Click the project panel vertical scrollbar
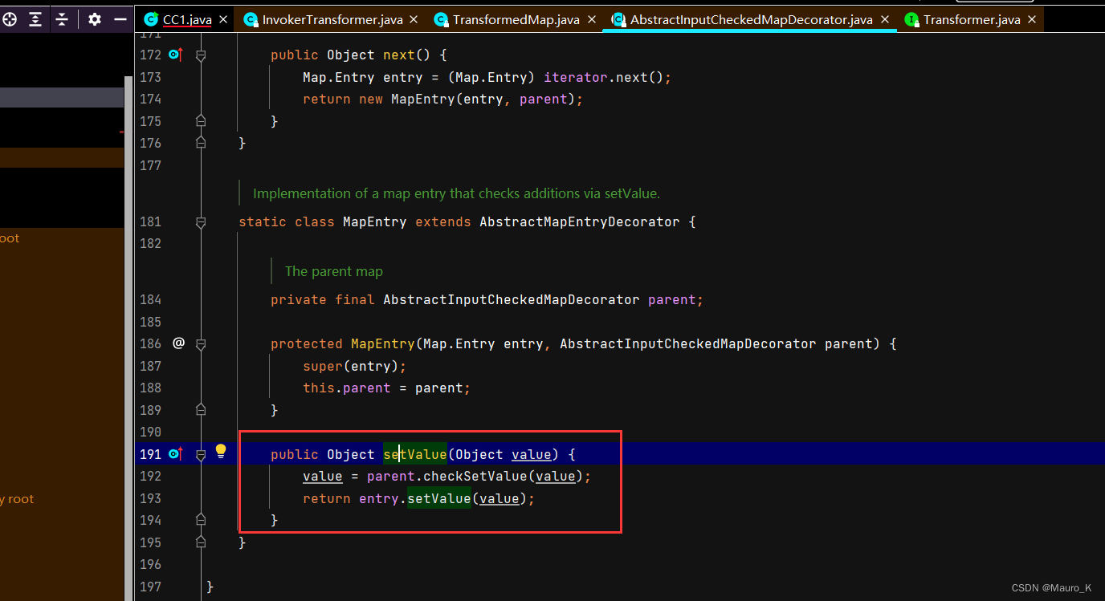Image resolution: width=1105 pixels, height=601 pixels. pos(128,337)
